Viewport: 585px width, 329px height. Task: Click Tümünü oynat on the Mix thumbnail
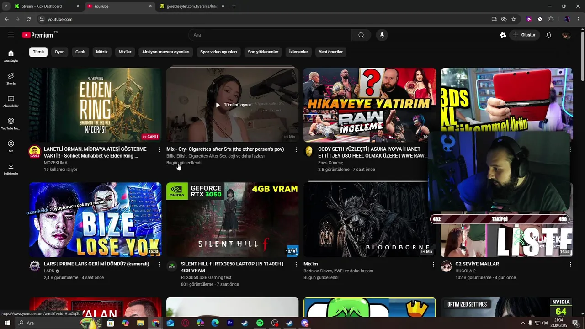233,105
